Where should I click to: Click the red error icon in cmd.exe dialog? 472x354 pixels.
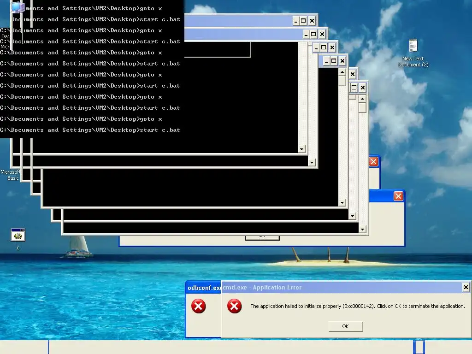point(234,306)
